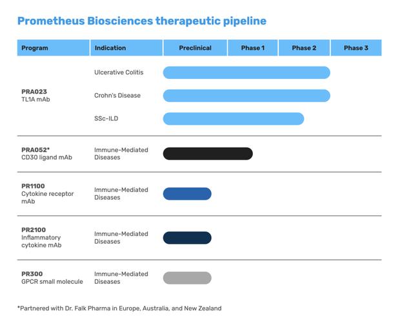413x322 pixels.
Task: Click the Indication column header
Action: [x=126, y=48]
